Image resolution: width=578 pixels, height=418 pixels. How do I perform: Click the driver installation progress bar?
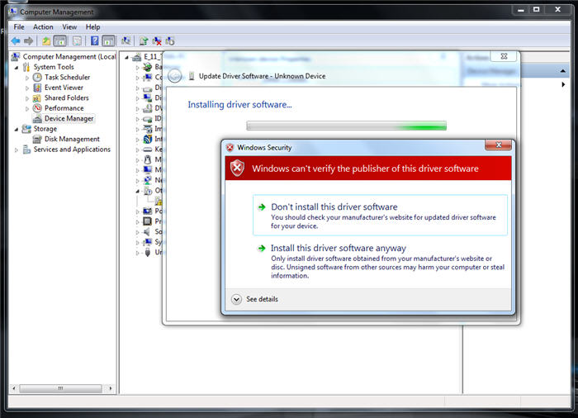click(346, 126)
